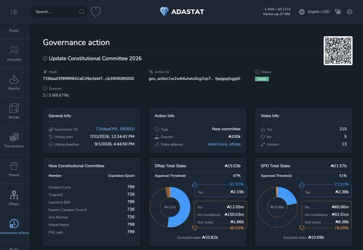This screenshot has height=250, width=363.
Task: Select Governance actions in the sidebar
Action: [x=14, y=227]
